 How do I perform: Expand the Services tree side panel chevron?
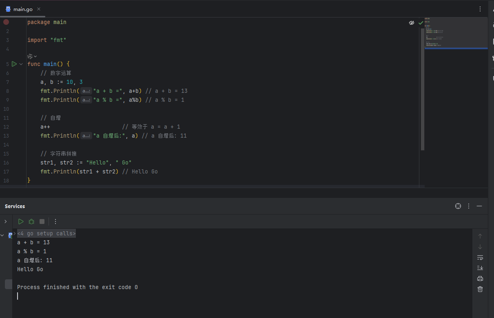click(x=5, y=222)
